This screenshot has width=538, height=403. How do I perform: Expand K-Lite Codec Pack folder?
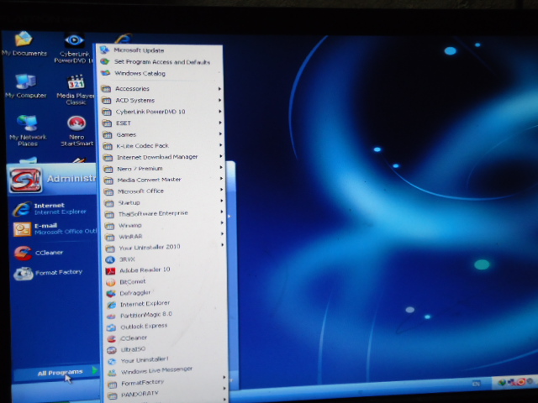click(162, 145)
